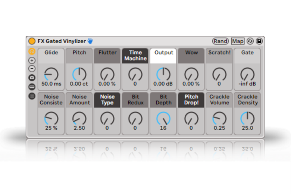Click the 0.00 ct Pitch value
The height and width of the screenshot is (194, 291).
[79, 84]
